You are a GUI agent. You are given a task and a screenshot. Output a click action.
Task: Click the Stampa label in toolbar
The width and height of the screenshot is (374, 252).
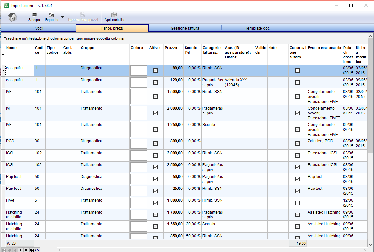pos(34,20)
